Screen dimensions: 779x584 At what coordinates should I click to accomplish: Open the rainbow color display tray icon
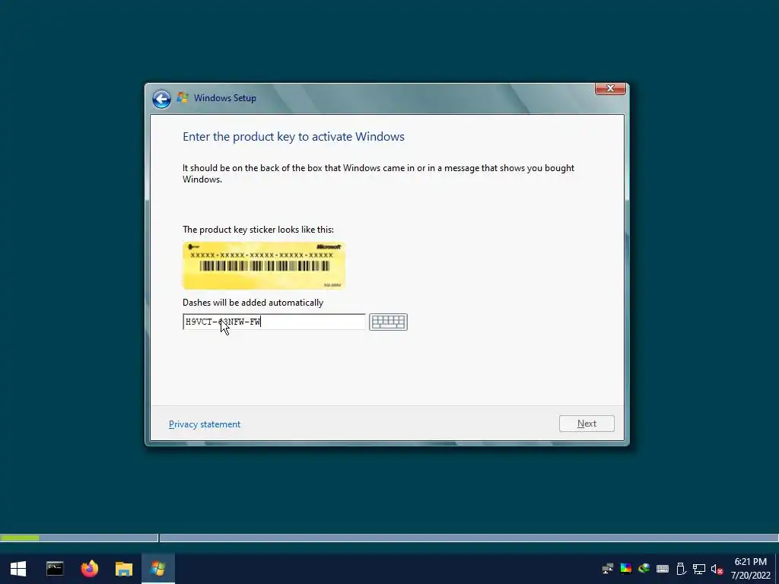click(626, 569)
